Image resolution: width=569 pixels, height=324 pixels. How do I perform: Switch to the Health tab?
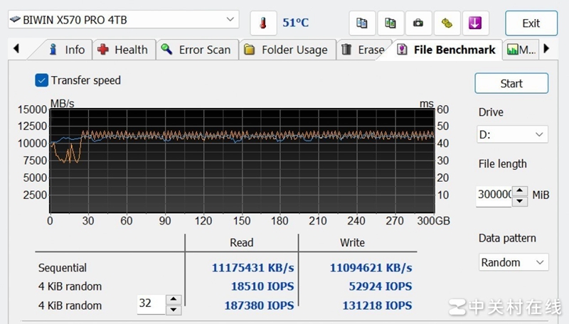[122, 50]
